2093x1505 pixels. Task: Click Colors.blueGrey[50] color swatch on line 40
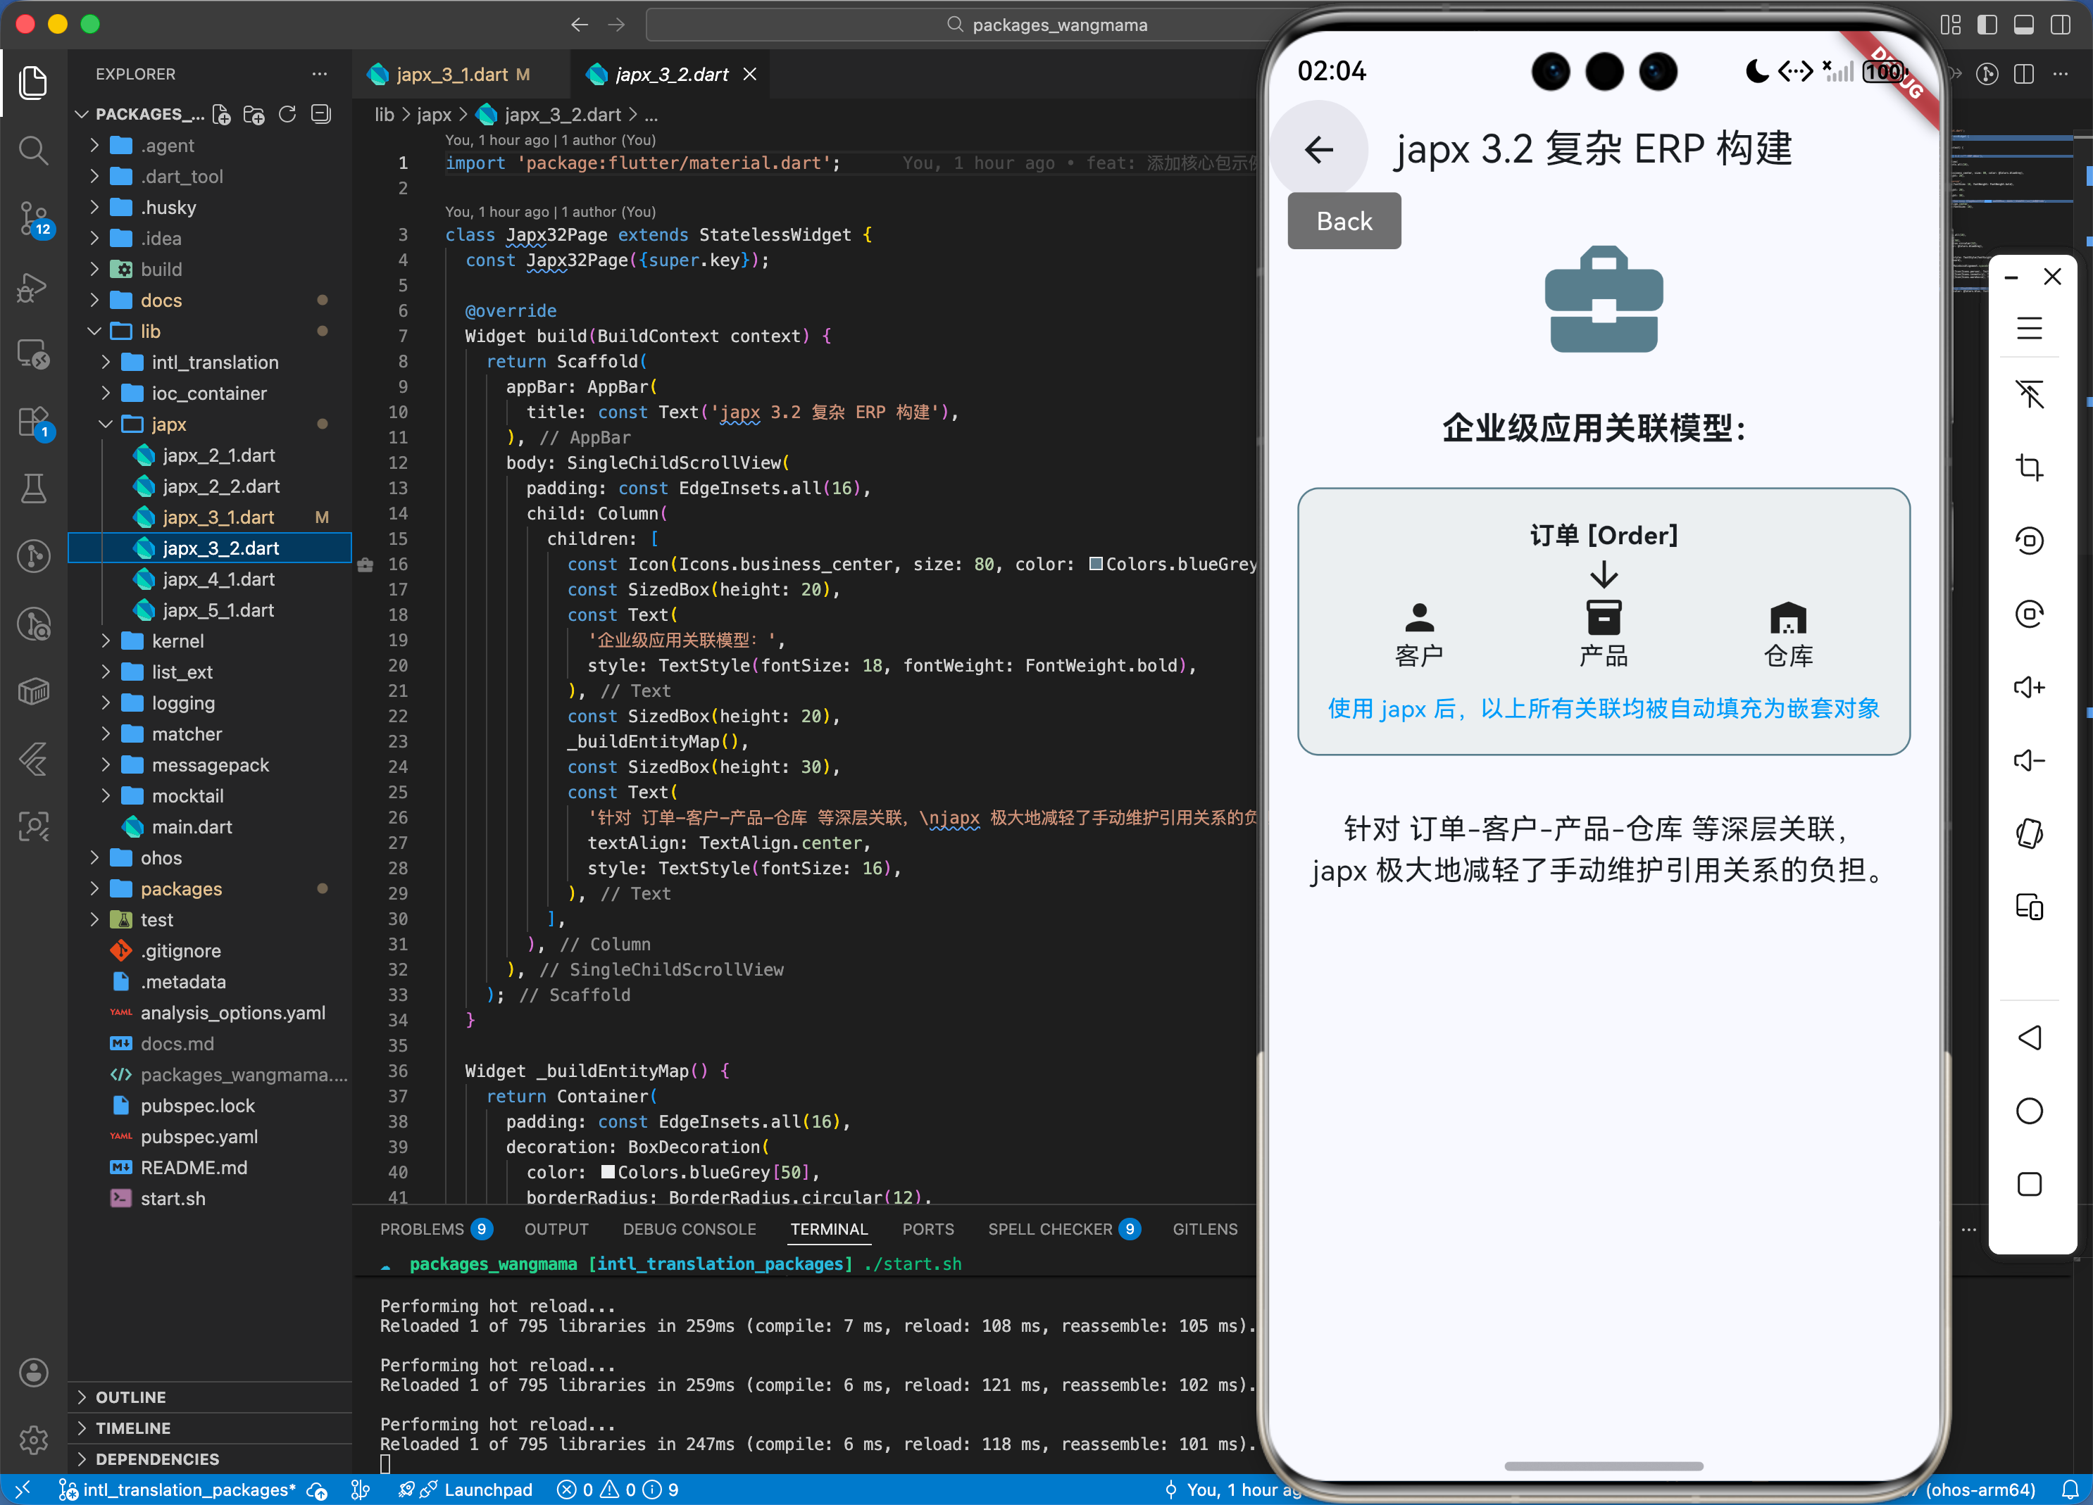pos(608,1172)
